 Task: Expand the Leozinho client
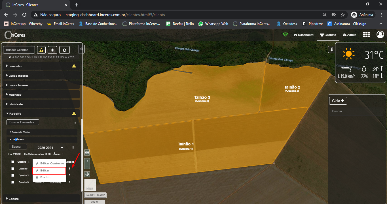pyautogui.click(x=41, y=66)
